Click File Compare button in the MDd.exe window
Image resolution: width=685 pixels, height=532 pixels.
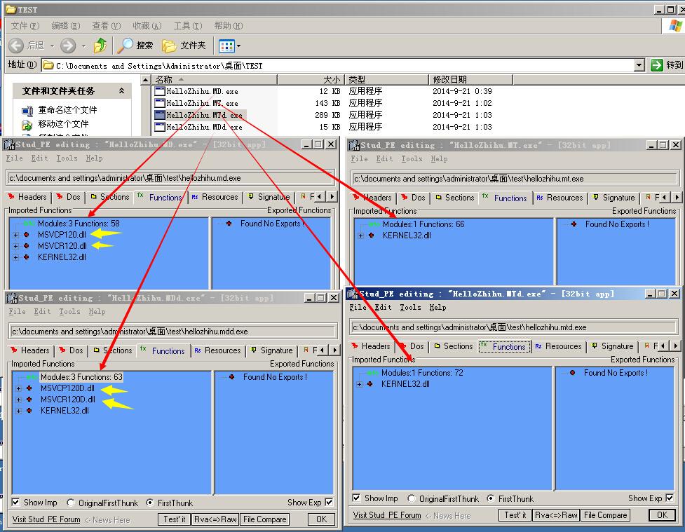265,519
